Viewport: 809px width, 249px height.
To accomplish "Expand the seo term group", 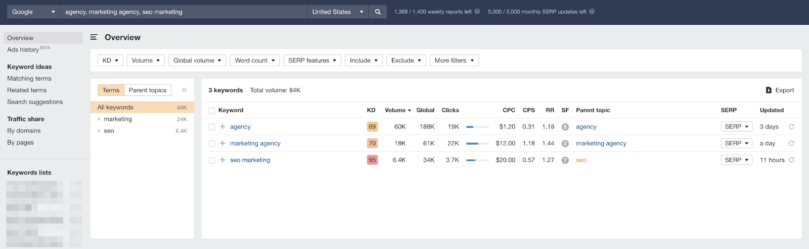I will 99,131.
